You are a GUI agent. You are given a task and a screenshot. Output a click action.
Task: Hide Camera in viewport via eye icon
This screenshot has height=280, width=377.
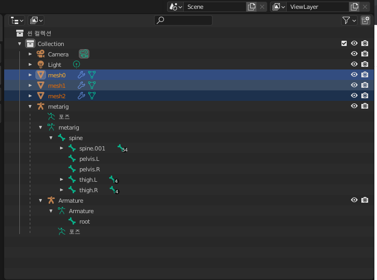tap(354, 54)
